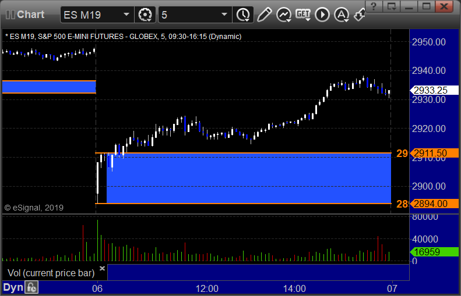Viewport: 461px width, 296px height.
Task: Start bar replay with the play icon
Action: click(322, 15)
